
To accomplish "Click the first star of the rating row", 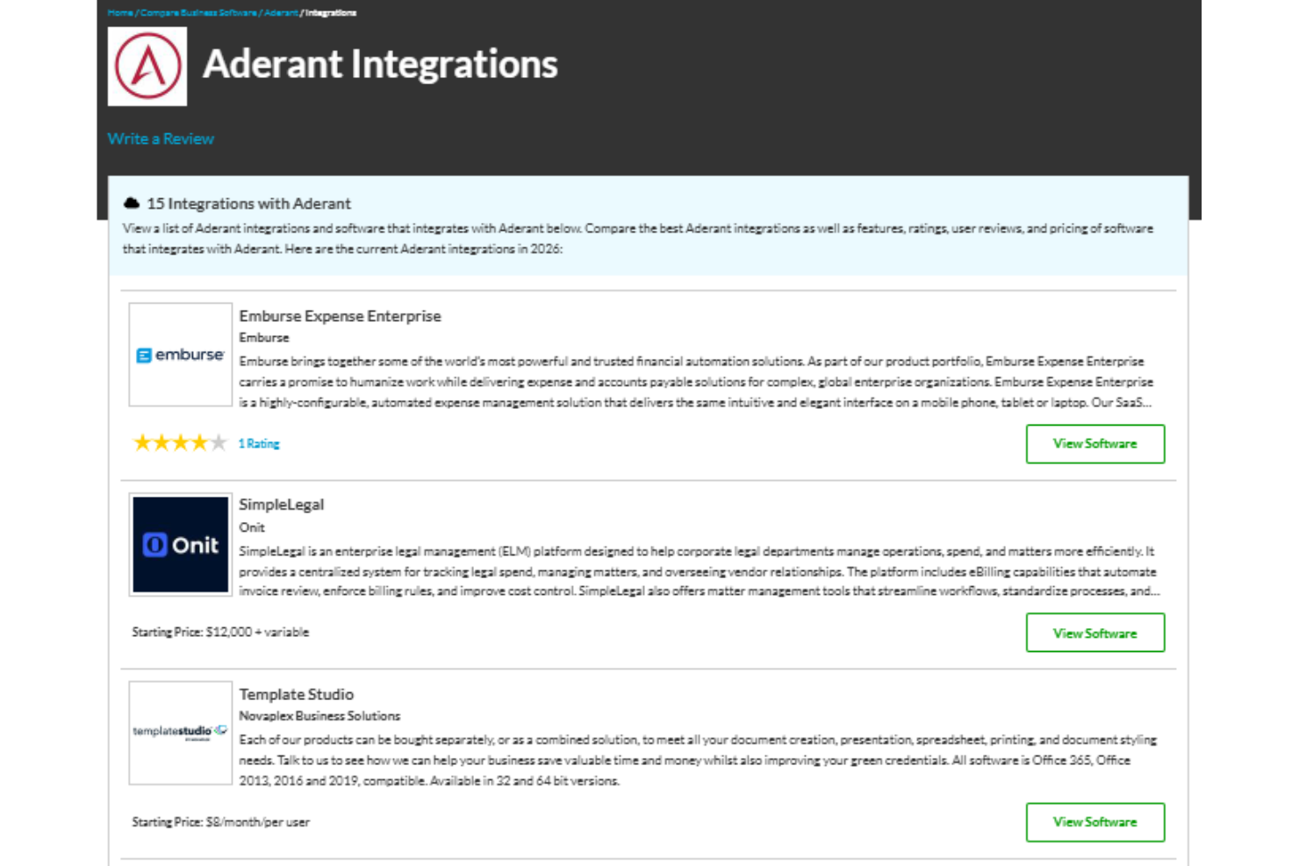I will pyautogui.click(x=143, y=442).
